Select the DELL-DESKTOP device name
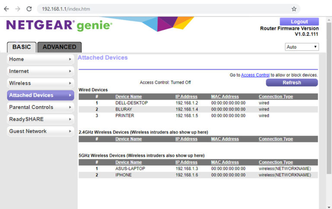 (x=131, y=103)
